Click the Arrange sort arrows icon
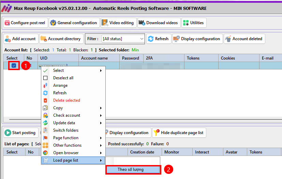282x179 pixels. (x=45, y=85)
